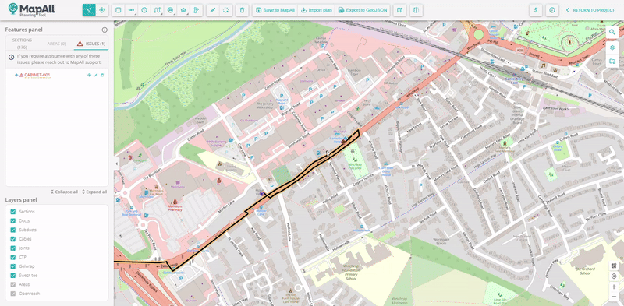Disable the Swept tee layer
Viewport: 624px width, 306px height.
13,276
